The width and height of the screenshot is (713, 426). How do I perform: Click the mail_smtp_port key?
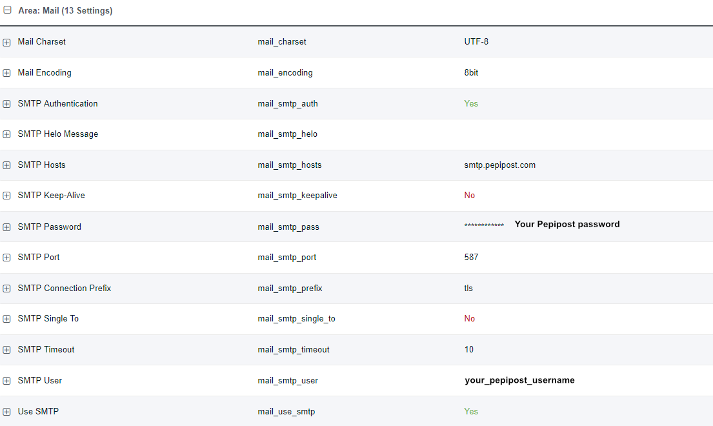pyautogui.click(x=287, y=258)
